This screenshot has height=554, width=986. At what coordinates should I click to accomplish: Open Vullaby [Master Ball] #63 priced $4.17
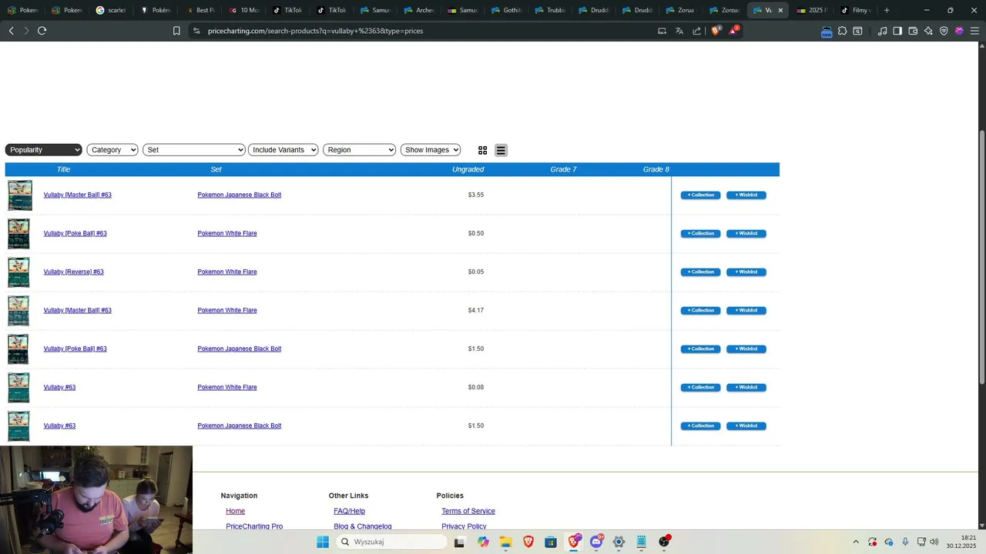(77, 310)
